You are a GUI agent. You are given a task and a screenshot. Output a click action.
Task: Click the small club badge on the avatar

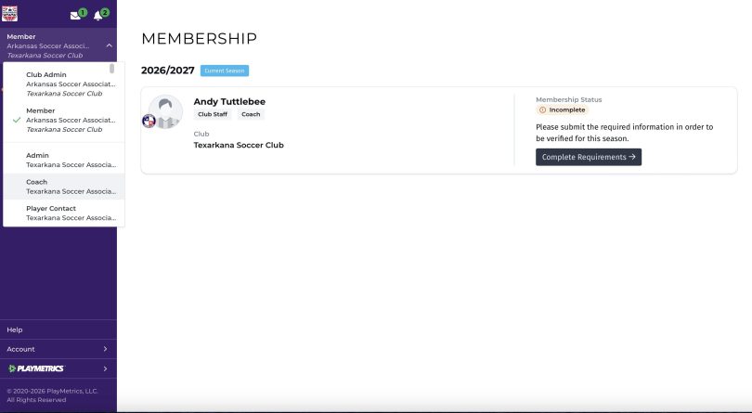coord(149,121)
